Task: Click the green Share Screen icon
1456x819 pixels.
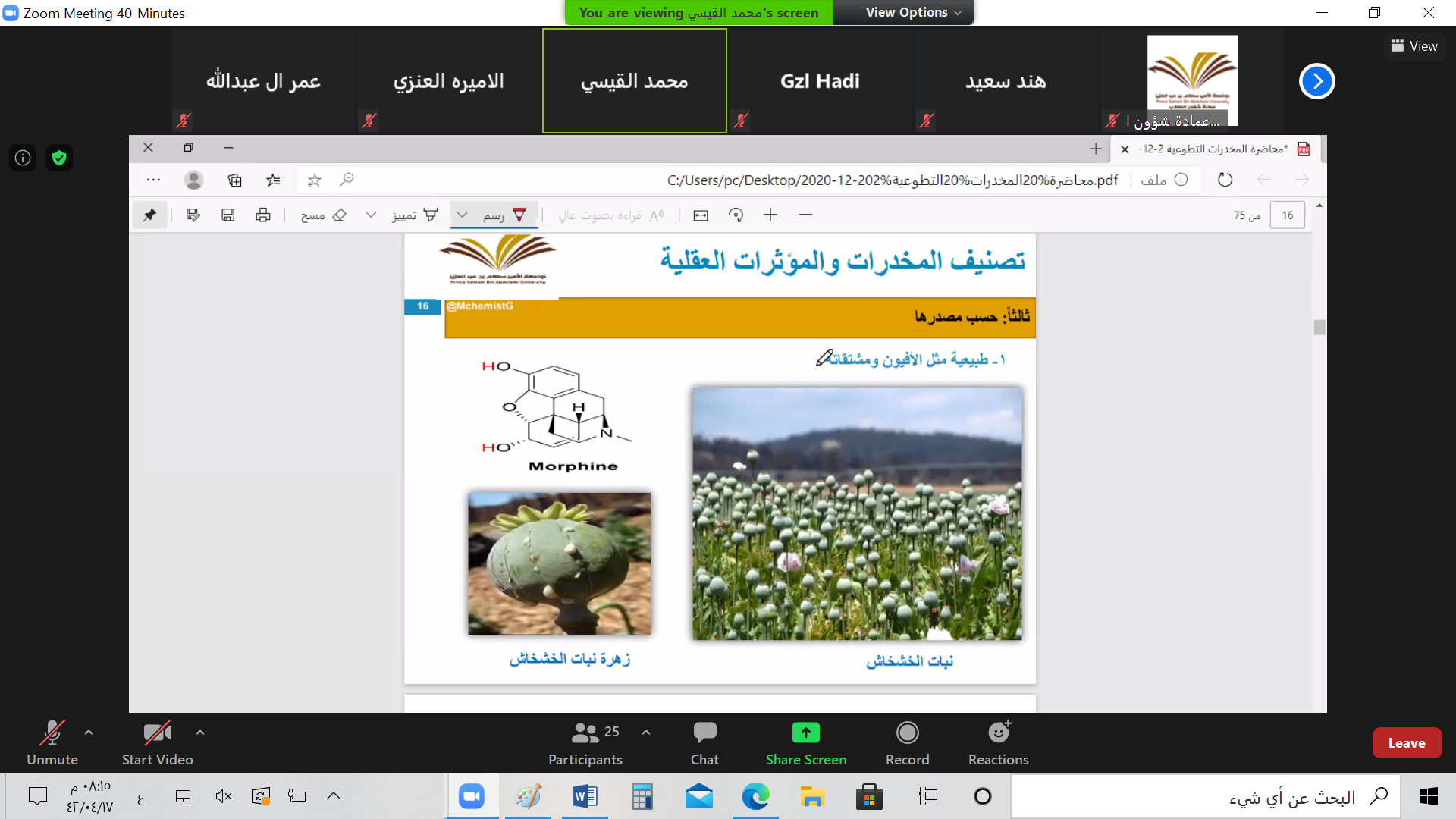Action: coord(805,733)
